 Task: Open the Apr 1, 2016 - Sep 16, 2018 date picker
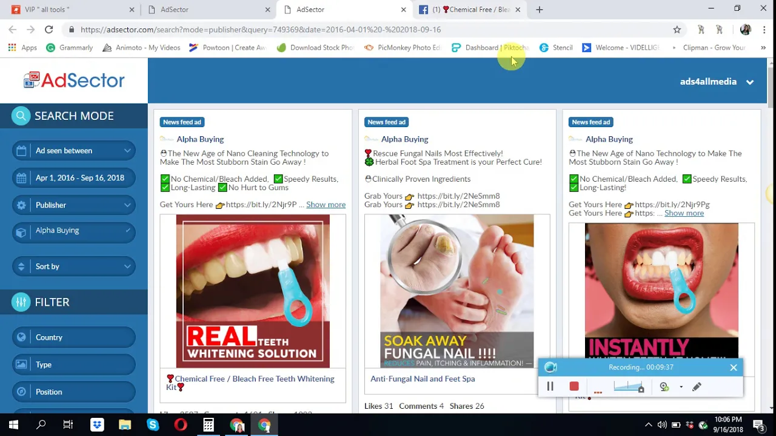coord(74,178)
